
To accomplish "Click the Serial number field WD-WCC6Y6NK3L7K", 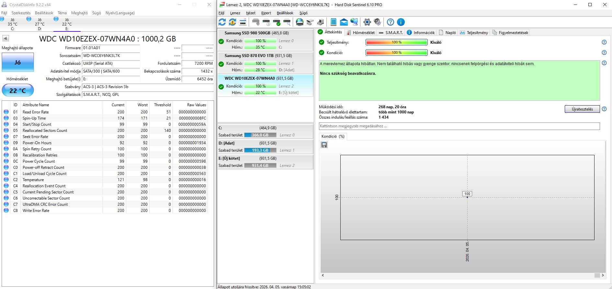I will coord(111,56).
